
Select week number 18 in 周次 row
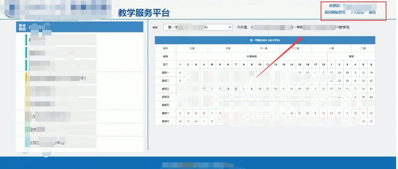coord(323,64)
